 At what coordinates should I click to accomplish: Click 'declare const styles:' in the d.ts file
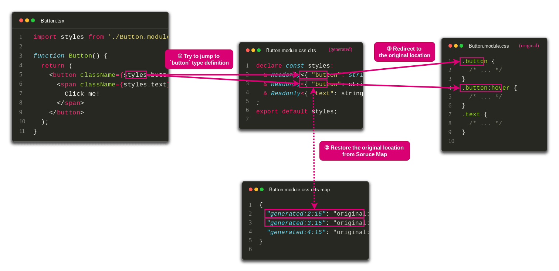(x=295, y=66)
